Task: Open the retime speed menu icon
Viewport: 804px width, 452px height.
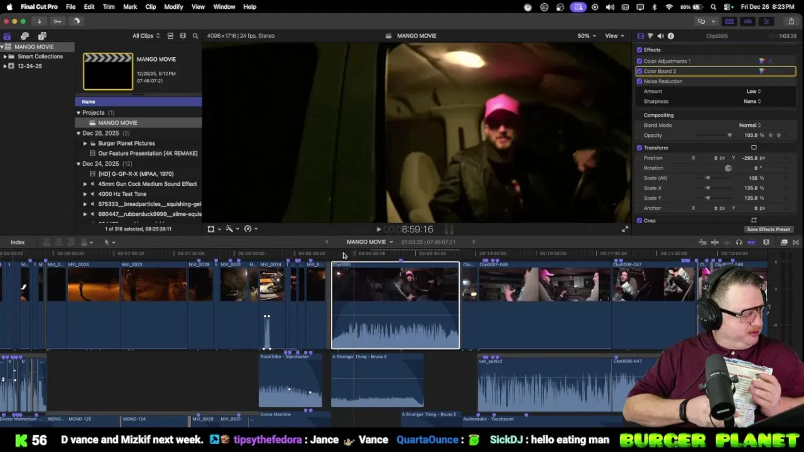Action: tap(249, 229)
